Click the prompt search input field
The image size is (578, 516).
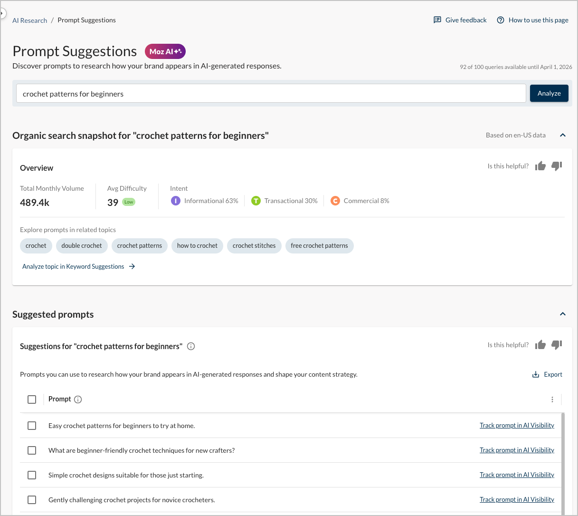(x=271, y=94)
